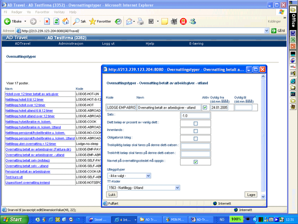The image size is (298, 224).
Task: Tick the Obligatorisk bilag checkbox
Action: [195, 138]
